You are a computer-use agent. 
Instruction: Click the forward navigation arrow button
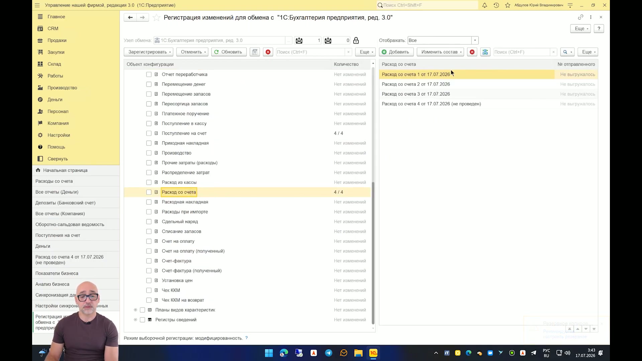(142, 17)
